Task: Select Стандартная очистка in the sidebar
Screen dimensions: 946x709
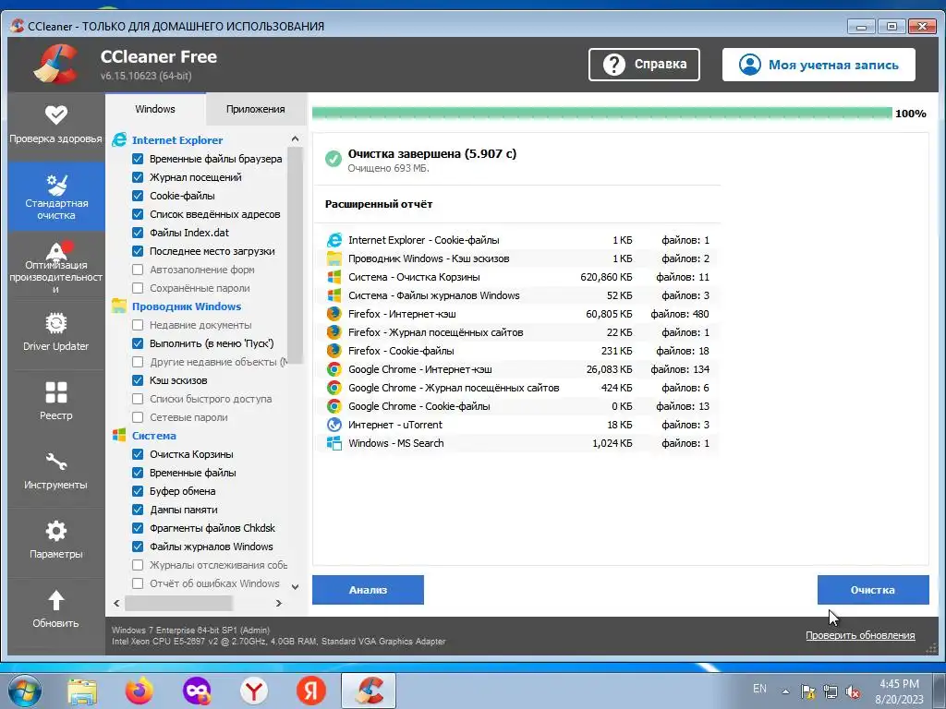Action: (56, 197)
